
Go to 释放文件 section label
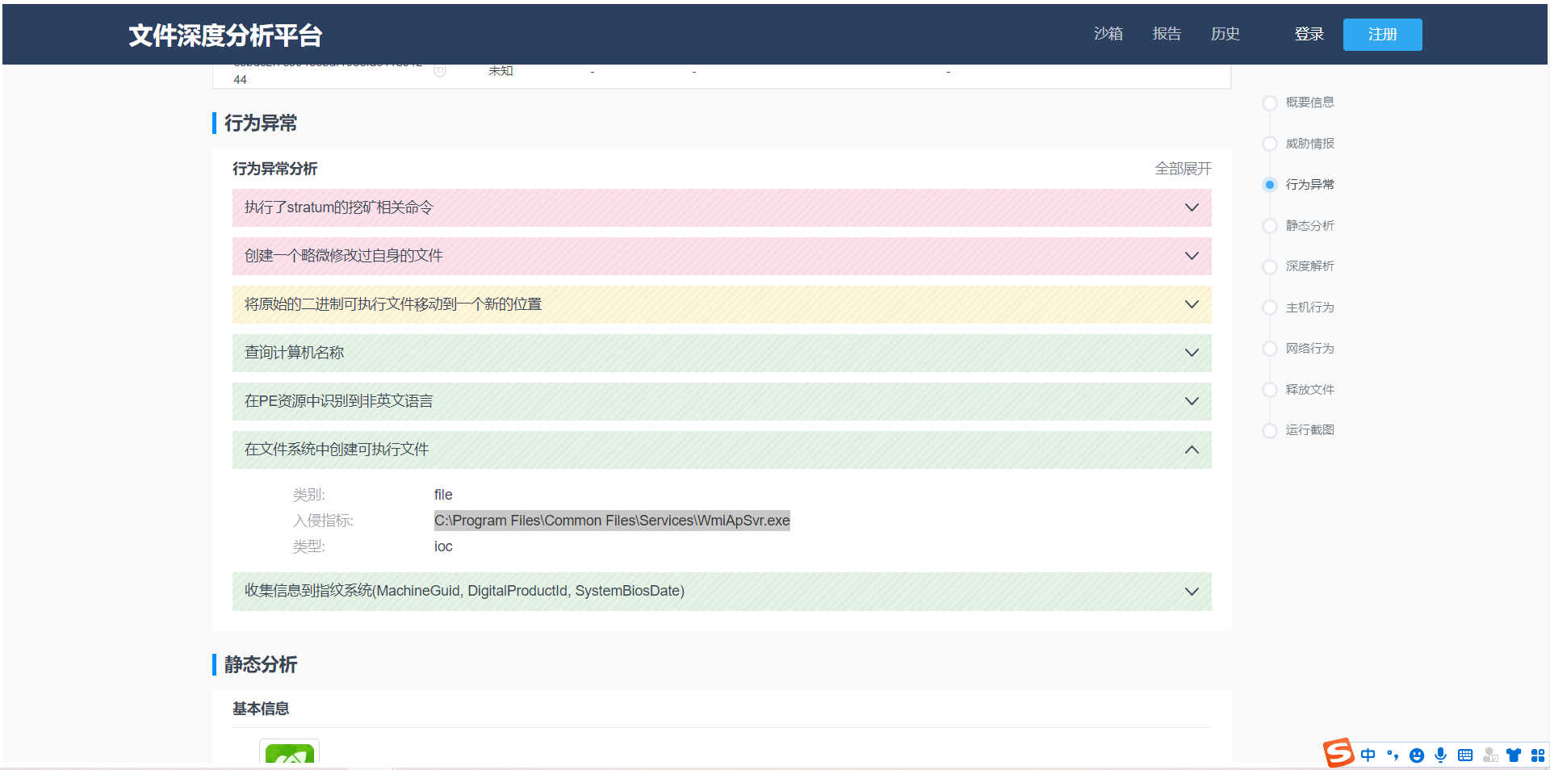[1310, 390]
